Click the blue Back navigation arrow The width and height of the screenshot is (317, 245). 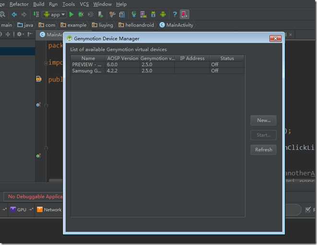14,14
